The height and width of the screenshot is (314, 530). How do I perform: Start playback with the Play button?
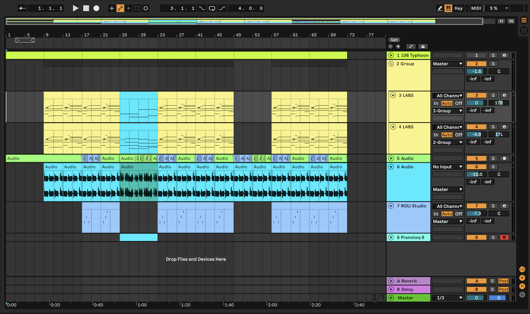76,8
